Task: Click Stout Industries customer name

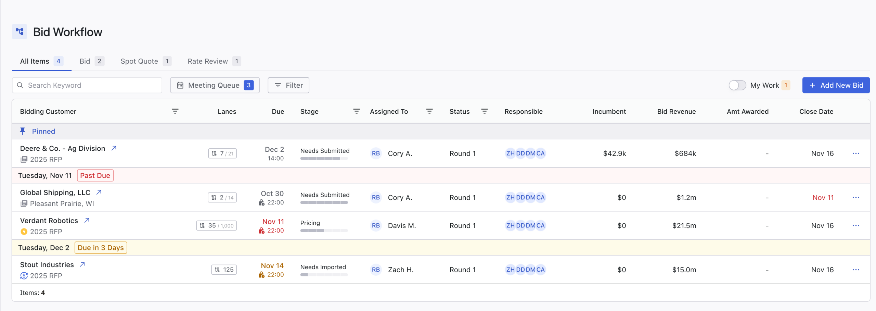Action: pyautogui.click(x=47, y=265)
